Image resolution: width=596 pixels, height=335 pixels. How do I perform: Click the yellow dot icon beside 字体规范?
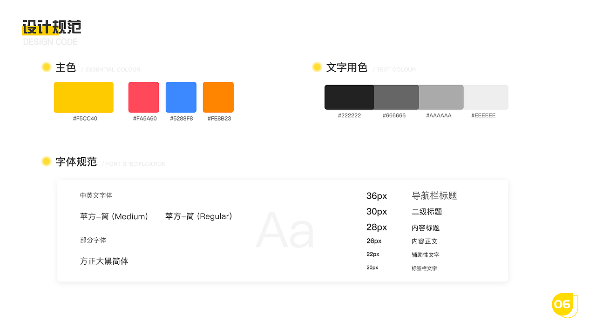[46, 161]
